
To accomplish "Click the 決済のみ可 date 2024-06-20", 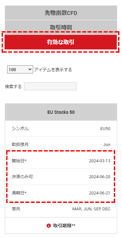I will click(100, 177).
